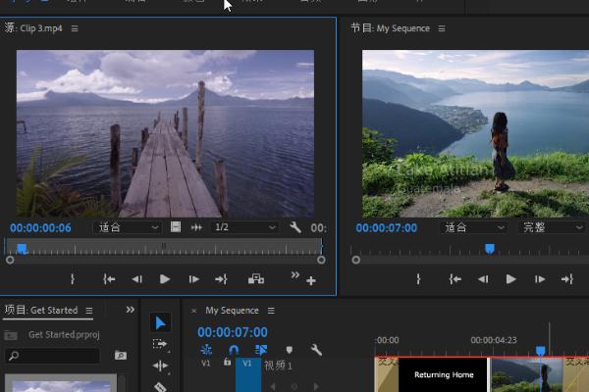Click timeline timecode 00:00:07:00
This screenshot has height=392, width=589.
click(233, 332)
